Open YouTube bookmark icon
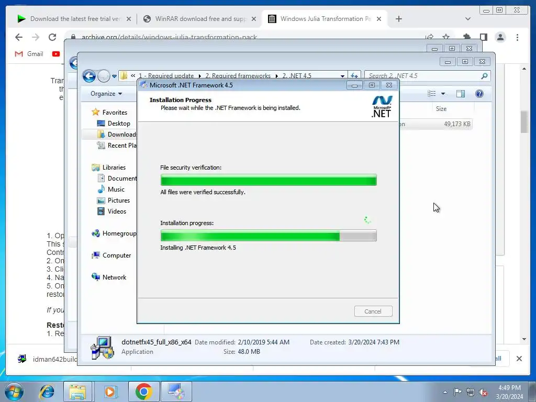536x402 pixels. [x=56, y=54]
